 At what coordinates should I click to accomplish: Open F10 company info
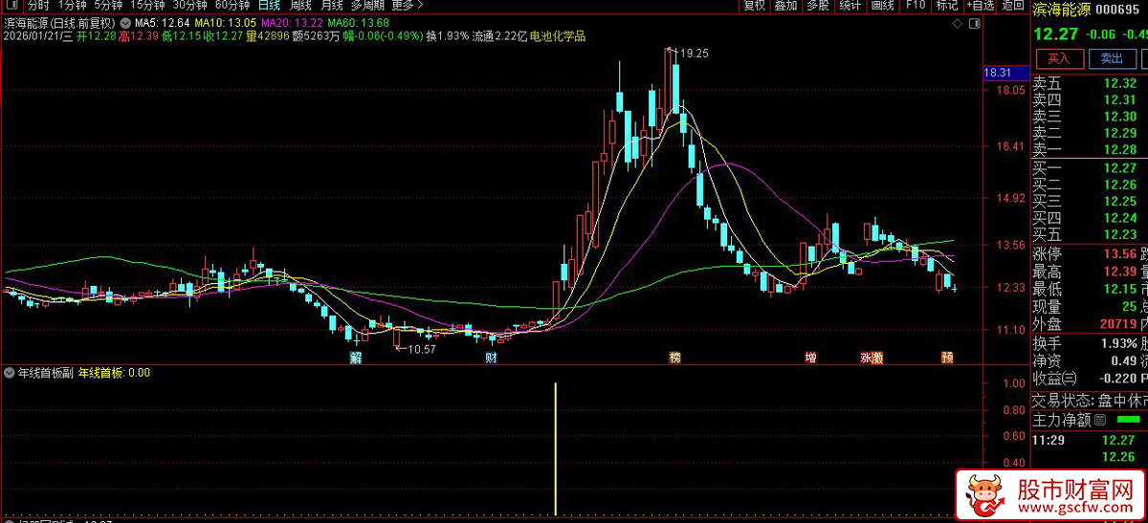[x=916, y=6]
